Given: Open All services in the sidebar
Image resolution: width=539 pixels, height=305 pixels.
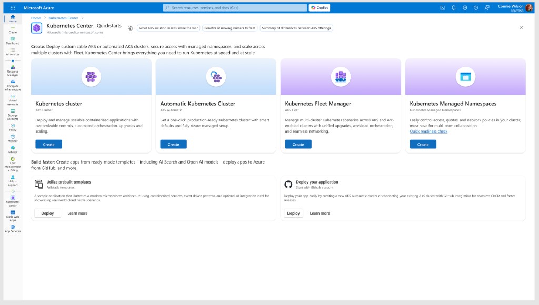Looking at the screenshot, I should [x=13, y=52].
